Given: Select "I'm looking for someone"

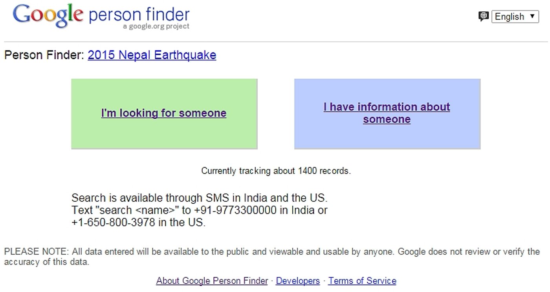Looking at the screenshot, I should click(164, 113).
